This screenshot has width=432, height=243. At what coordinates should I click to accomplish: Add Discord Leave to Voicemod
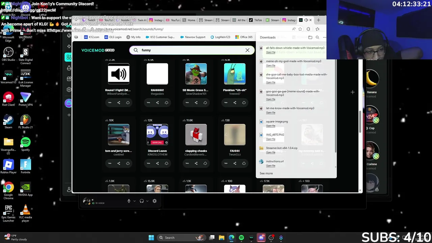pyautogui.click(x=148, y=163)
